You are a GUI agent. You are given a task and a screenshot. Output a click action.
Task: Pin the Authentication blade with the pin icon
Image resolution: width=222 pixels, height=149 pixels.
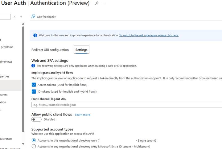click(97, 3)
